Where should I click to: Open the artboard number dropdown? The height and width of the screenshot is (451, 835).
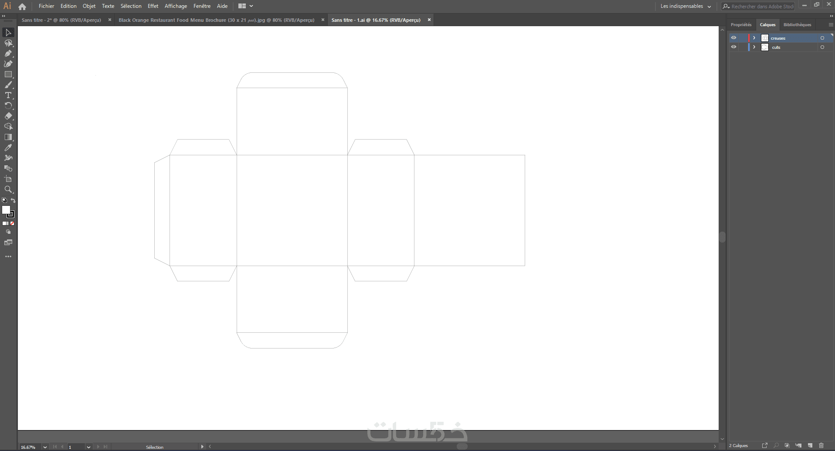[88, 447]
